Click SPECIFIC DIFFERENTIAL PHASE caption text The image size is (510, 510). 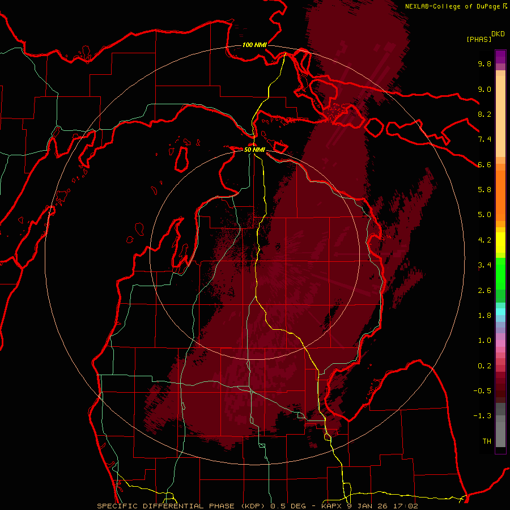(165, 506)
